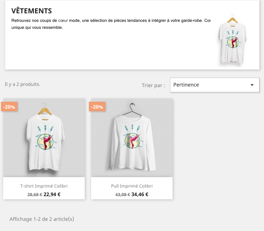Click the T-shirt product card area
The height and width of the screenshot is (231, 264).
click(44, 149)
